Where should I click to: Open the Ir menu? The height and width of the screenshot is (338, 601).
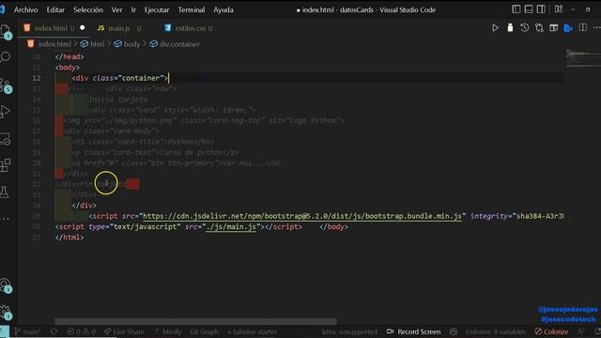[x=133, y=10]
